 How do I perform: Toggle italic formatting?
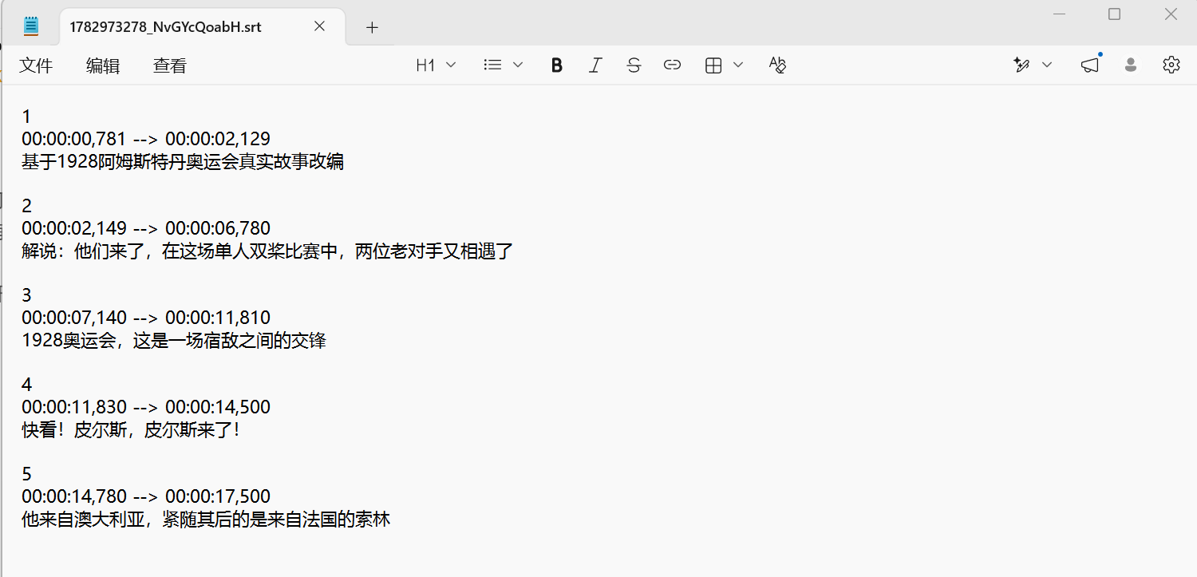pyautogui.click(x=595, y=65)
